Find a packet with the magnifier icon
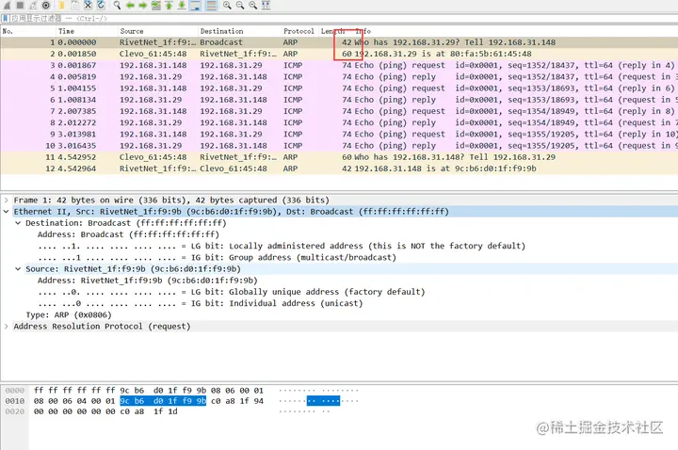The image size is (678, 450). pyautogui.click(x=117, y=6)
